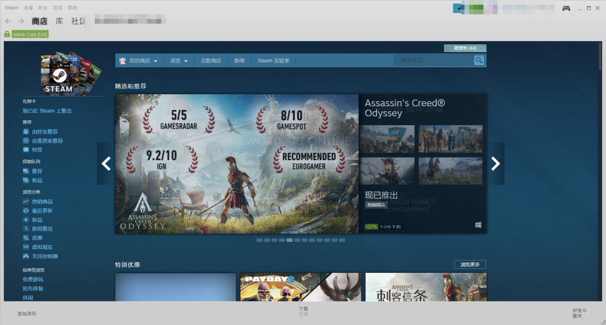Image resolution: width=606 pixels, height=325 pixels.
Task: Click the Steam gift cards logo
Action: click(x=70, y=73)
